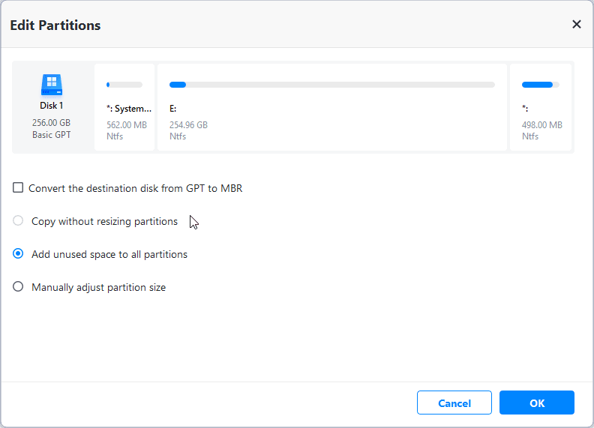Select the System partition usage bar
Viewport: 594px width, 428px height.
(124, 85)
